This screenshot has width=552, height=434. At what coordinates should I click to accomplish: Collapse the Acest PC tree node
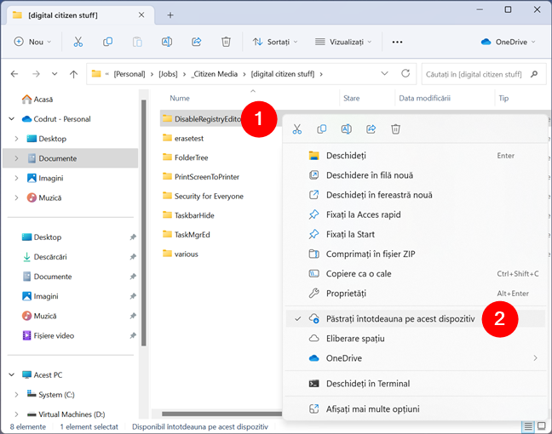(x=12, y=375)
